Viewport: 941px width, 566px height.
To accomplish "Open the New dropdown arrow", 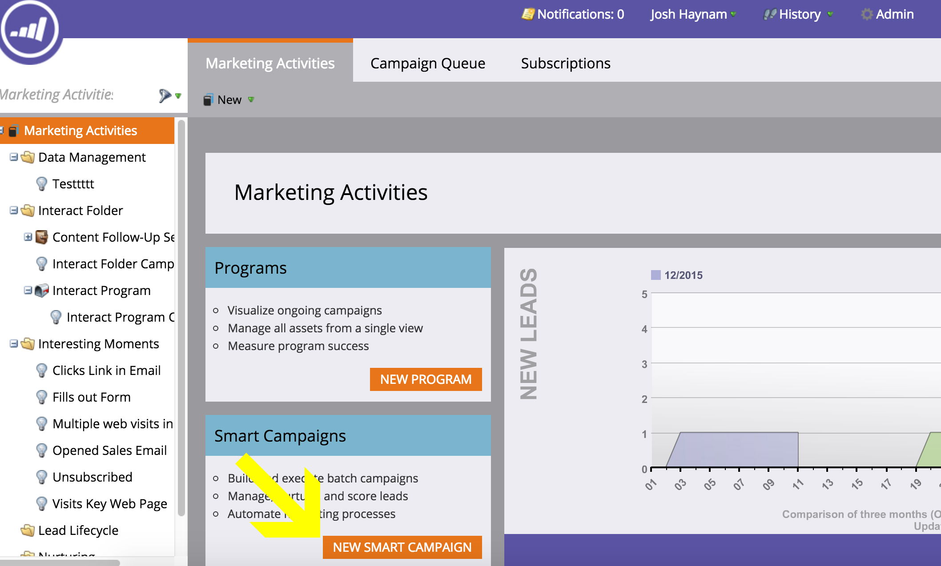I will (251, 100).
